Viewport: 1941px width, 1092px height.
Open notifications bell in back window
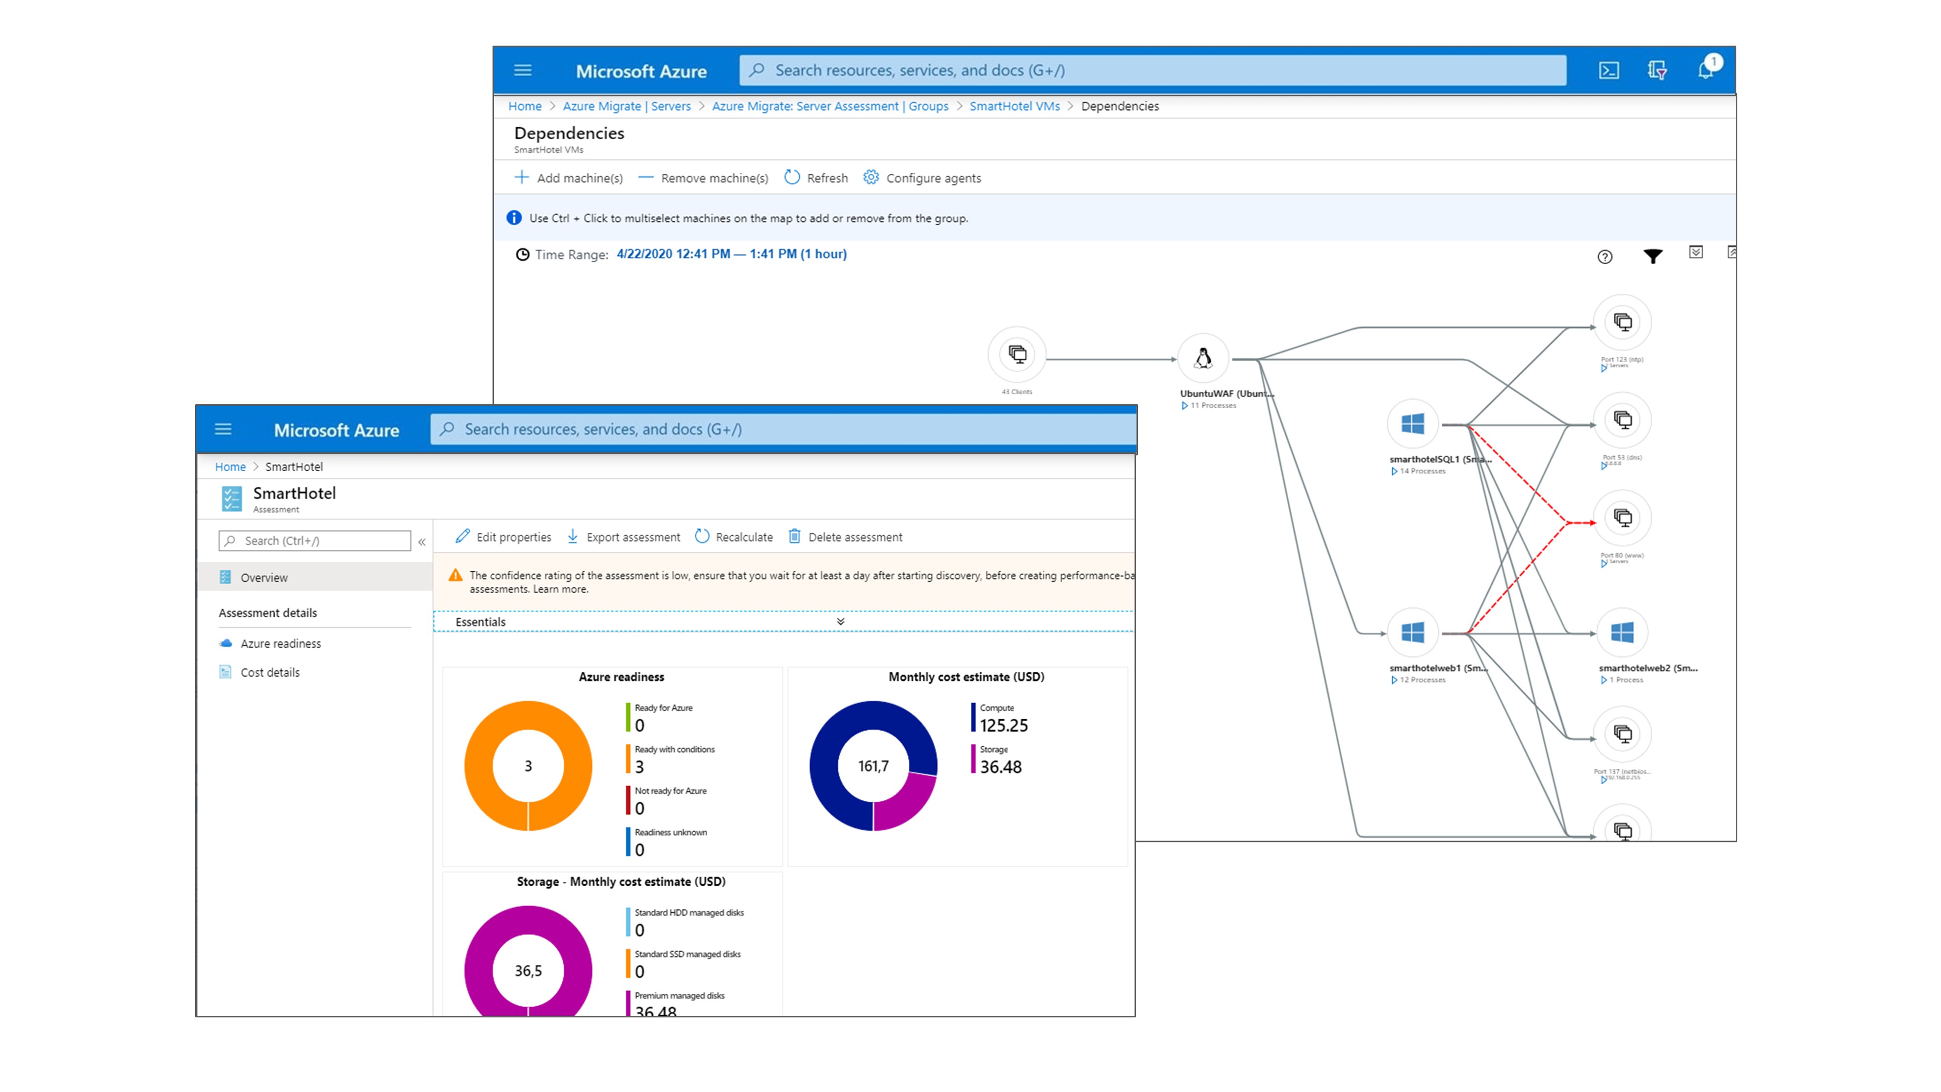coord(1705,70)
